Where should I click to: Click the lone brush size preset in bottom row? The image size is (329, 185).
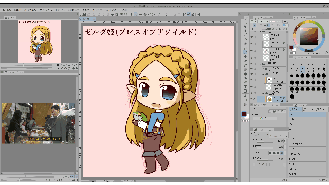point(291,96)
